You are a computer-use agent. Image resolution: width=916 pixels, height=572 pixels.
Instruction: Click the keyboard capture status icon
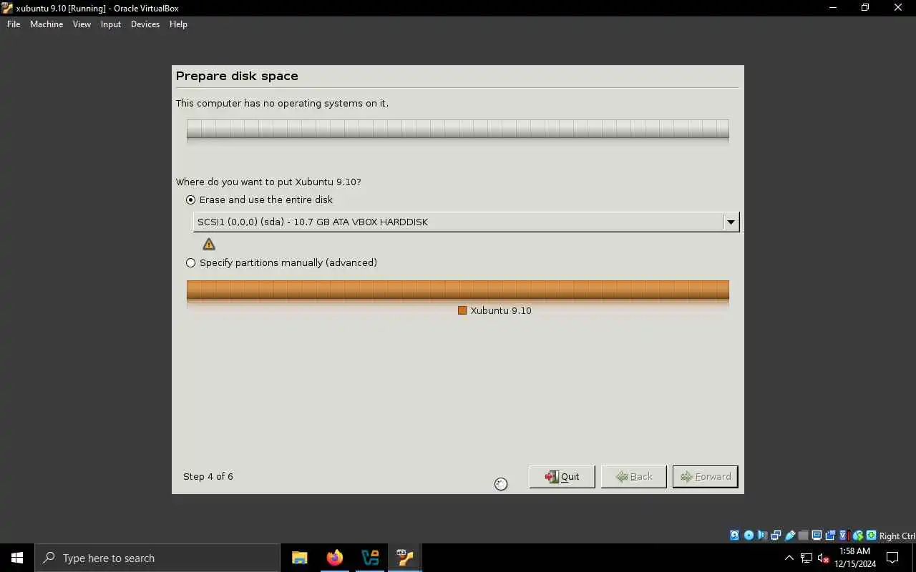pyautogui.click(x=871, y=536)
